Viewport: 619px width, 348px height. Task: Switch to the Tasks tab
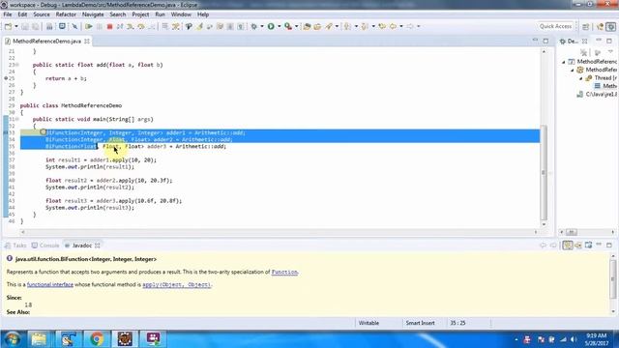pos(15,246)
